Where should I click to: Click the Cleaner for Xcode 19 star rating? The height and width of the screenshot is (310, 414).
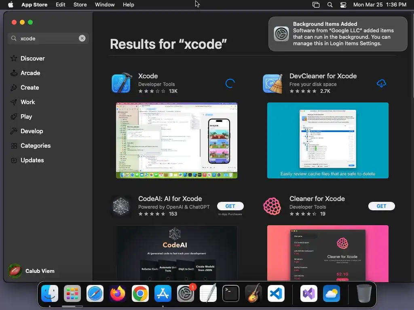click(307, 214)
